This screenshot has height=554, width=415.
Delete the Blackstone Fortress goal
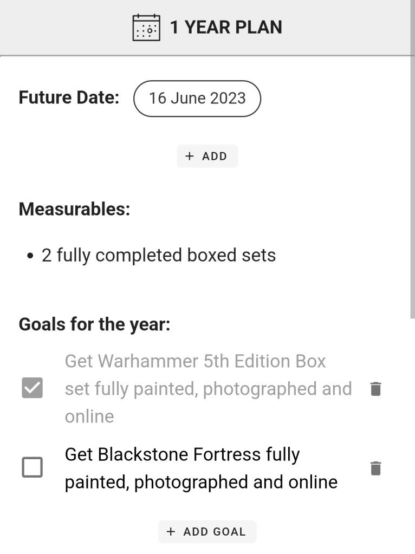[x=375, y=468]
